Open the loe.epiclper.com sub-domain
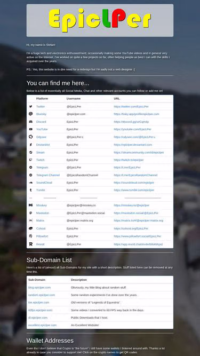Viewport: 200px width, 356px height. pos(38,303)
